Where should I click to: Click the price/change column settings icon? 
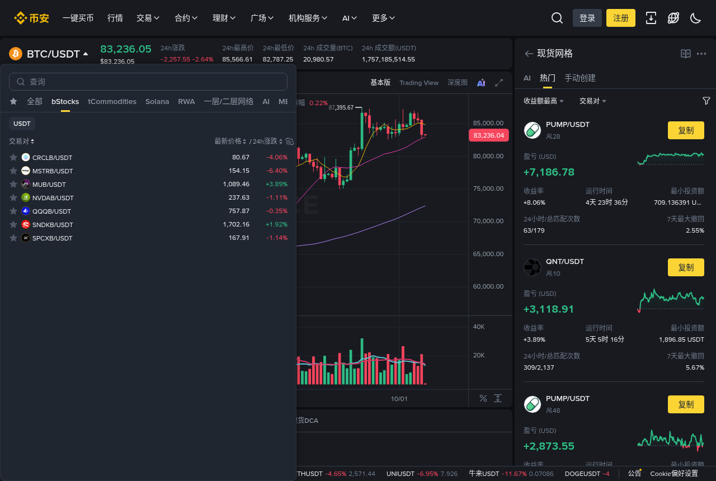click(290, 141)
